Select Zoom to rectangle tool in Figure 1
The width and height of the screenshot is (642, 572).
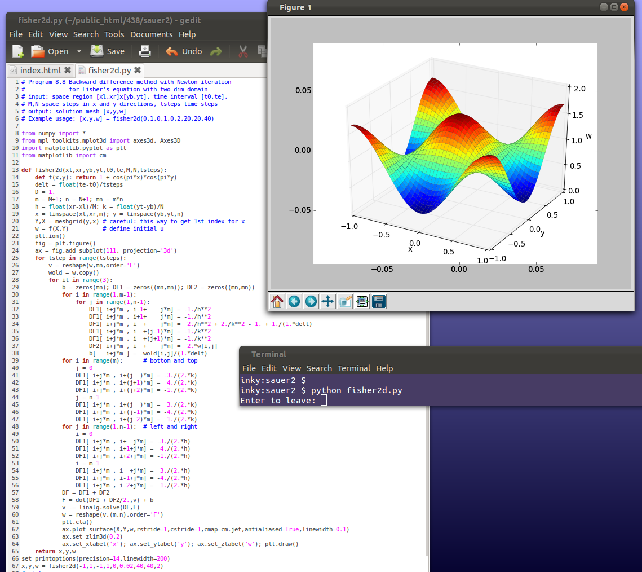345,302
